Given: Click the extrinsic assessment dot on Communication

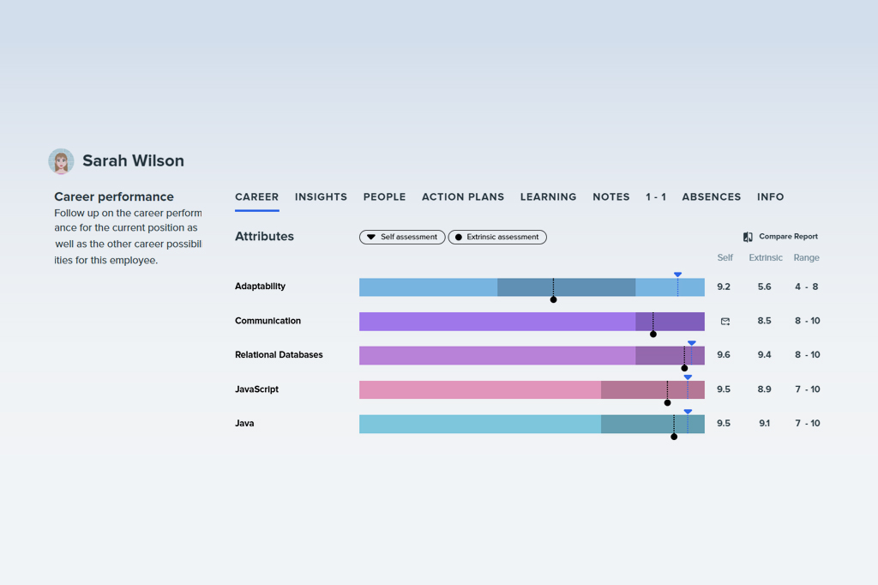Looking at the screenshot, I should click(653, 334).
